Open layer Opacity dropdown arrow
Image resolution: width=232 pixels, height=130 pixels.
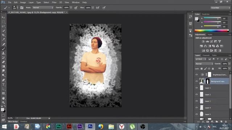point(229,64)
